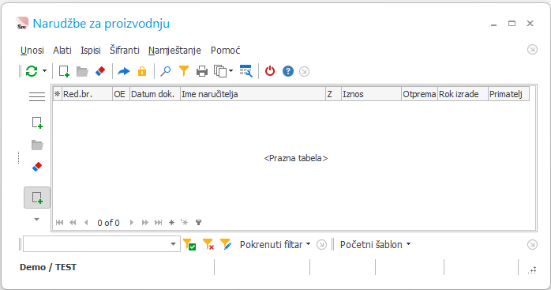Go to previous record navigator arrow

[x=86, y=222]
